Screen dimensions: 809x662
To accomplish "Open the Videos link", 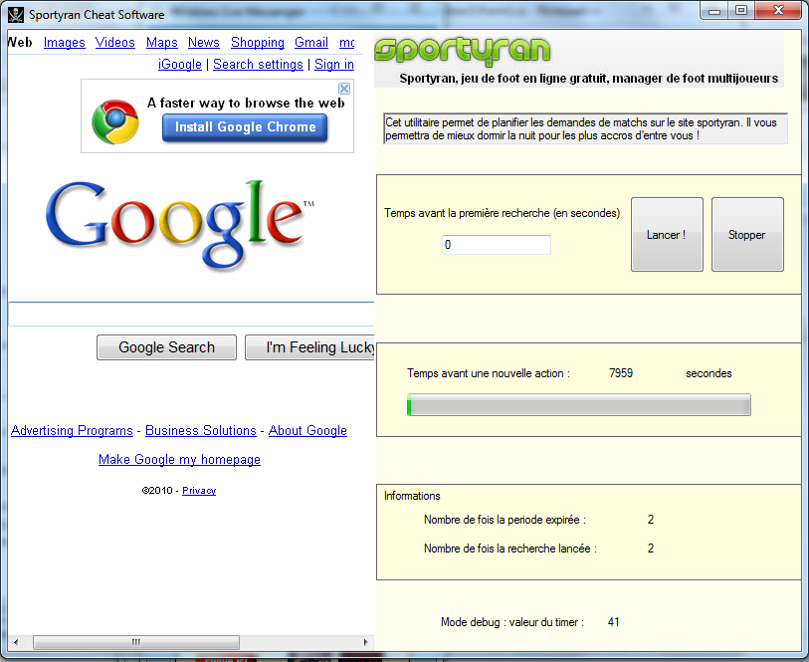I will click(115, 43).
